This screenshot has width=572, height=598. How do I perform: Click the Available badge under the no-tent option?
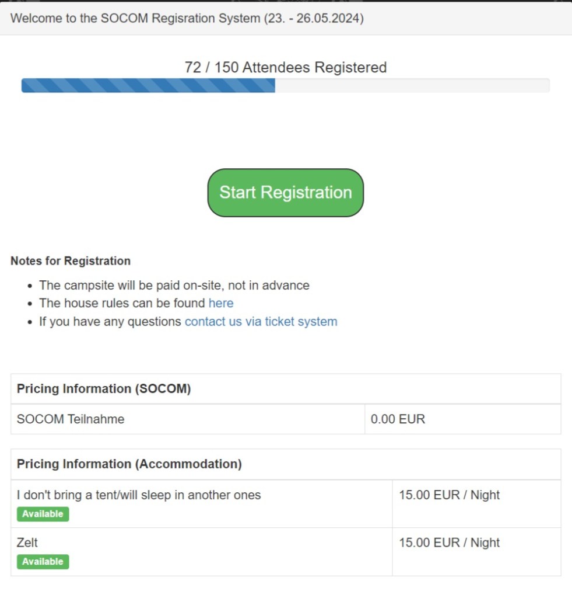43,514
